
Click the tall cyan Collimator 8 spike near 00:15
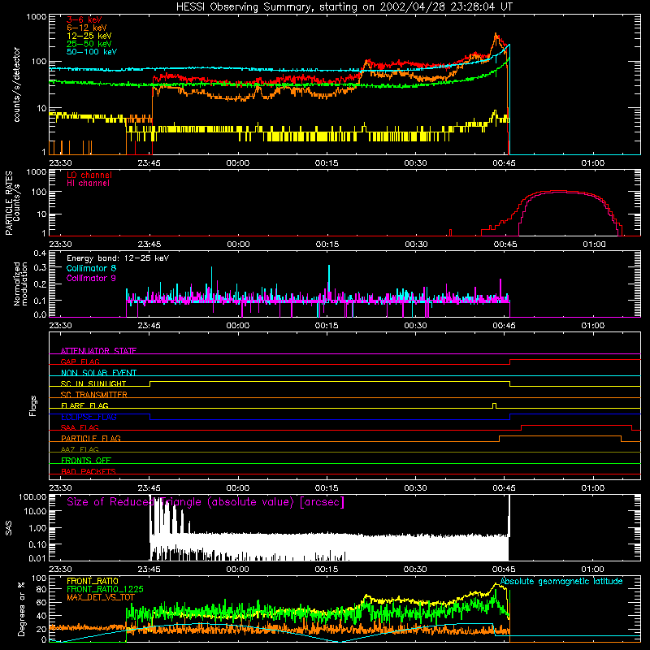pyautogui.click(x=329, y=282)
